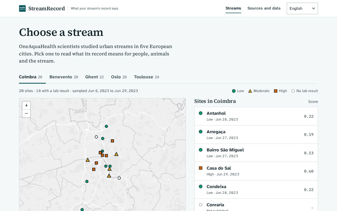Click Casa do Sal's 0.60 score

309,171
